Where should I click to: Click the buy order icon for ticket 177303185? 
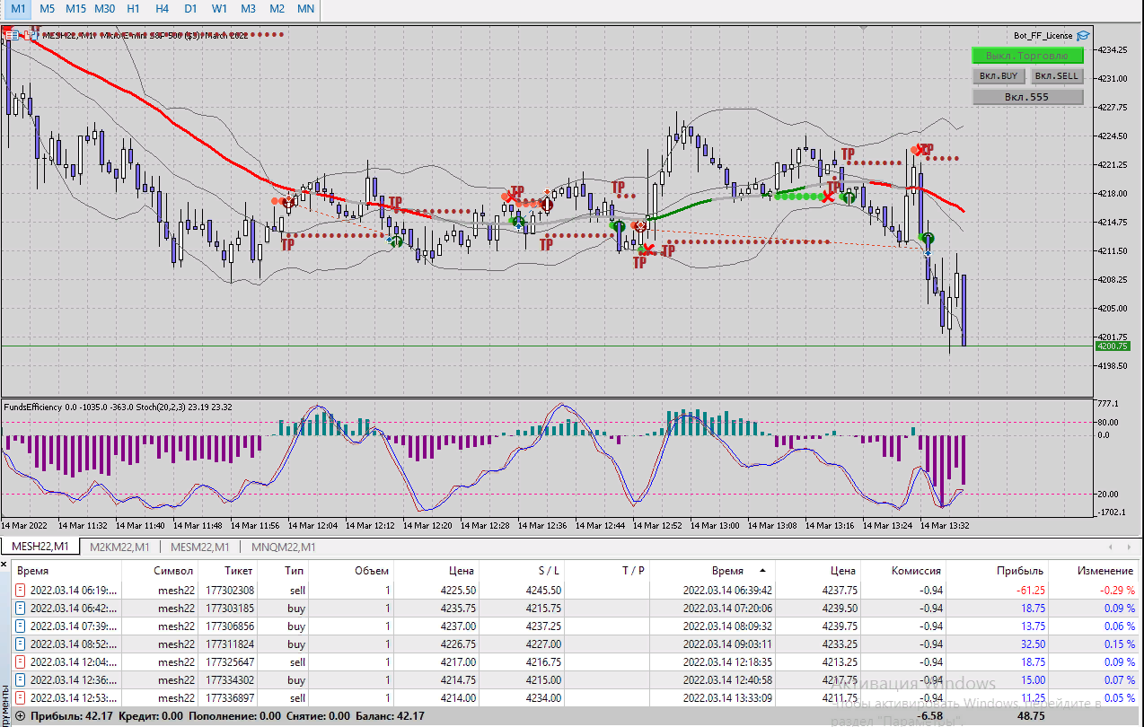pos(21,609)
